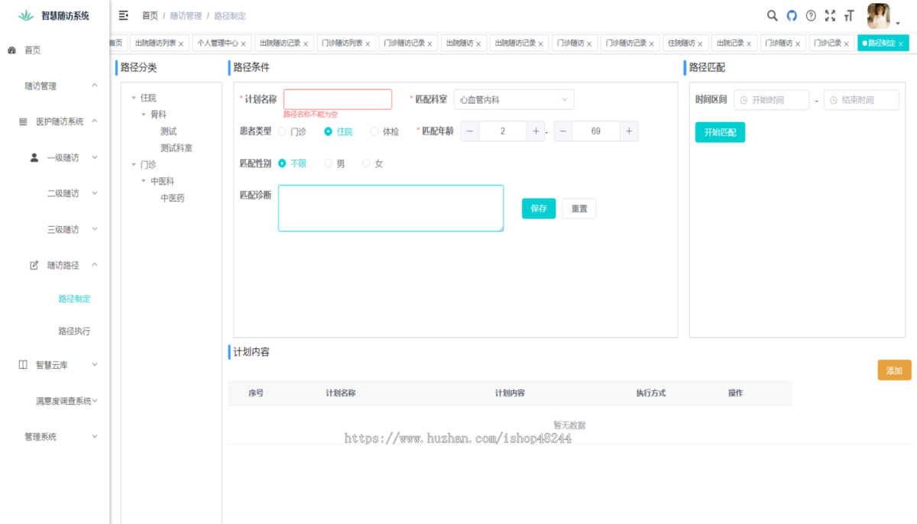
Task: Decrease minimum age with minus button
Action: 469,131
